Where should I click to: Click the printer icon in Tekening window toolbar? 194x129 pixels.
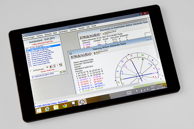click(79, 56)
